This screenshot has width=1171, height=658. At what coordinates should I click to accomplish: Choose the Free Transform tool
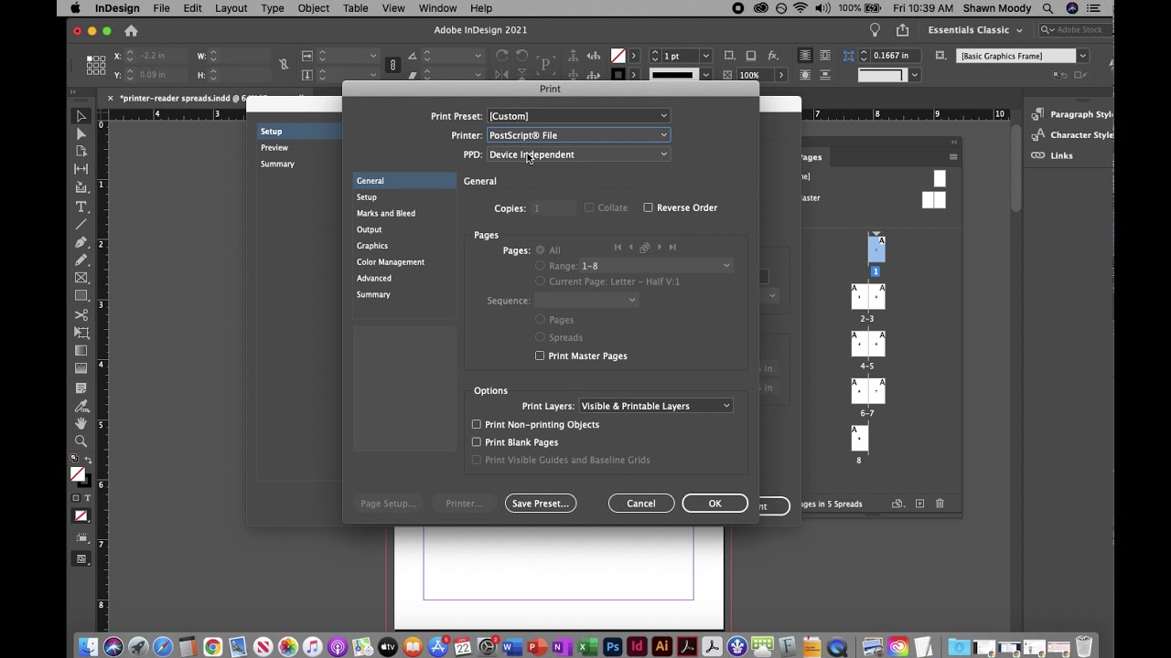tap(81, 333)
